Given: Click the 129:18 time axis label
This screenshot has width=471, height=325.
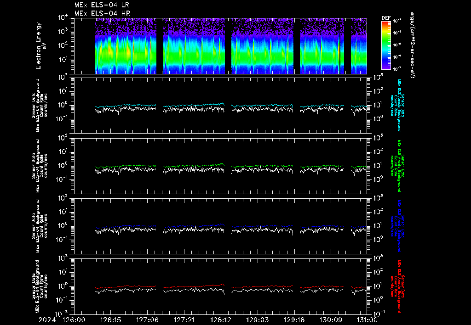Looking at the screenshot, I should pos(294,320).
